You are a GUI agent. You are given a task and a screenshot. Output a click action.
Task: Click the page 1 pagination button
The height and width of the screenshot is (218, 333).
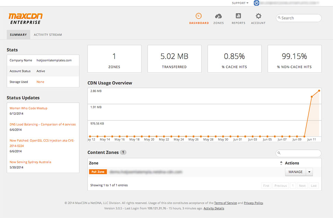click(x=292, y=186)
